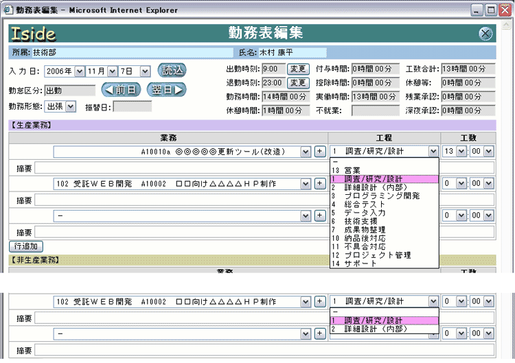Open task dropdown for A10010a 更新ツール row
515x363 pixels.
[x=306, y=152]
